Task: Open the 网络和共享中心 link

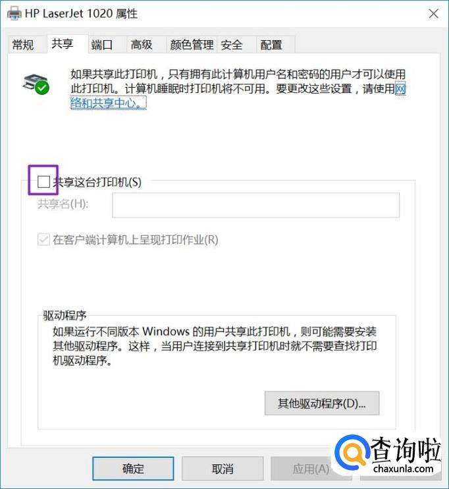Action: point(108,103)
